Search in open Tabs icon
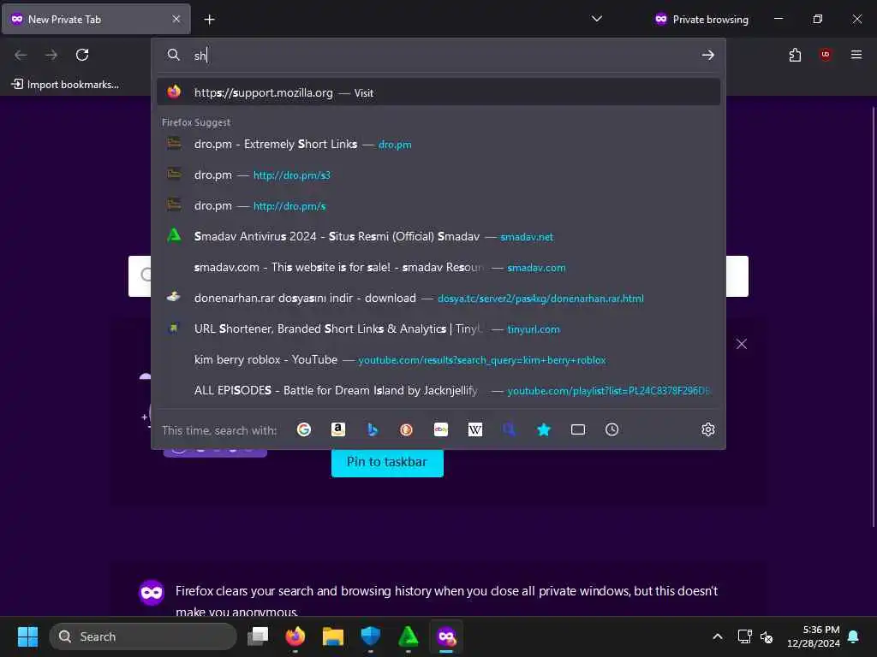 (x=578, y=429)
